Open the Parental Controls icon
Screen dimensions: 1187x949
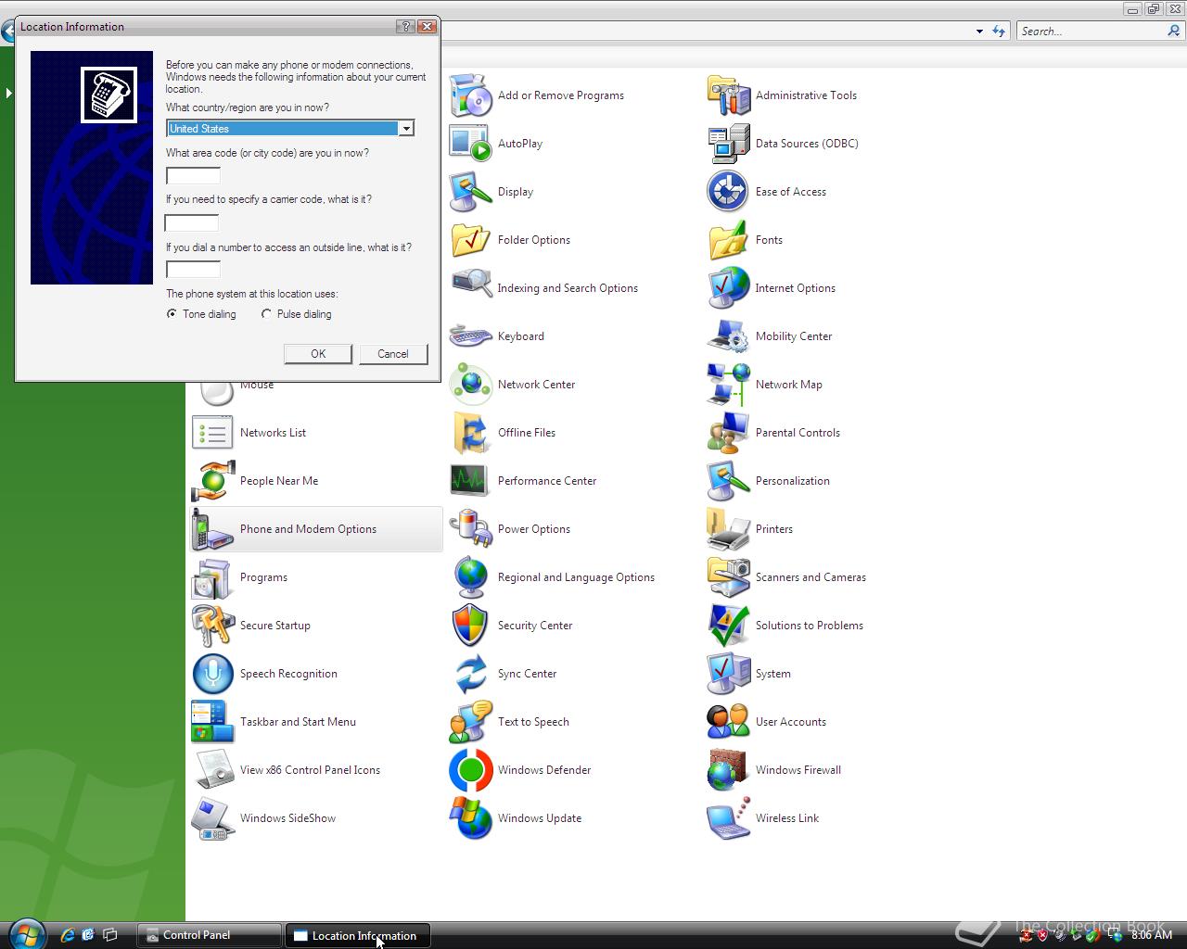729,433
